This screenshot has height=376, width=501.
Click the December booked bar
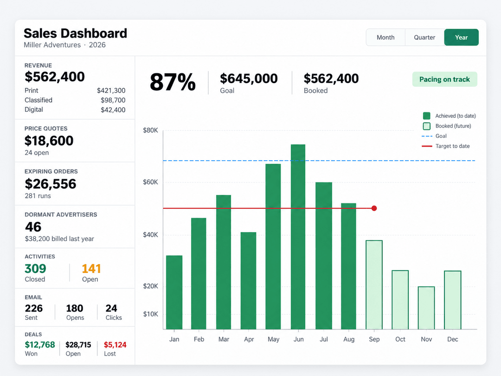(x=452, y=300)
